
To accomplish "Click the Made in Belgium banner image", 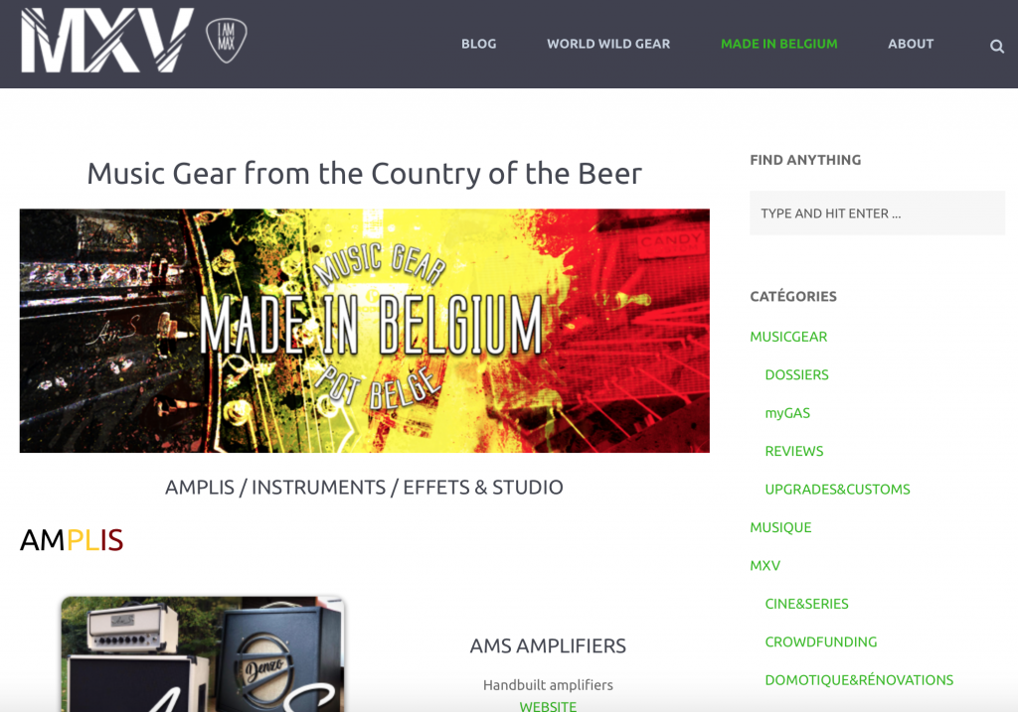I will [x=364, y=331].
